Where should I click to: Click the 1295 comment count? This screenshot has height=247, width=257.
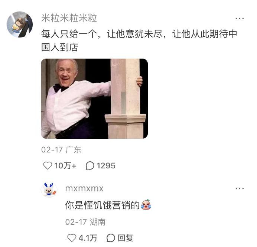[x=106, y=165]
